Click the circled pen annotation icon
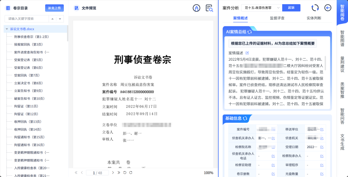Screen dimensions: 348x177 196,8
